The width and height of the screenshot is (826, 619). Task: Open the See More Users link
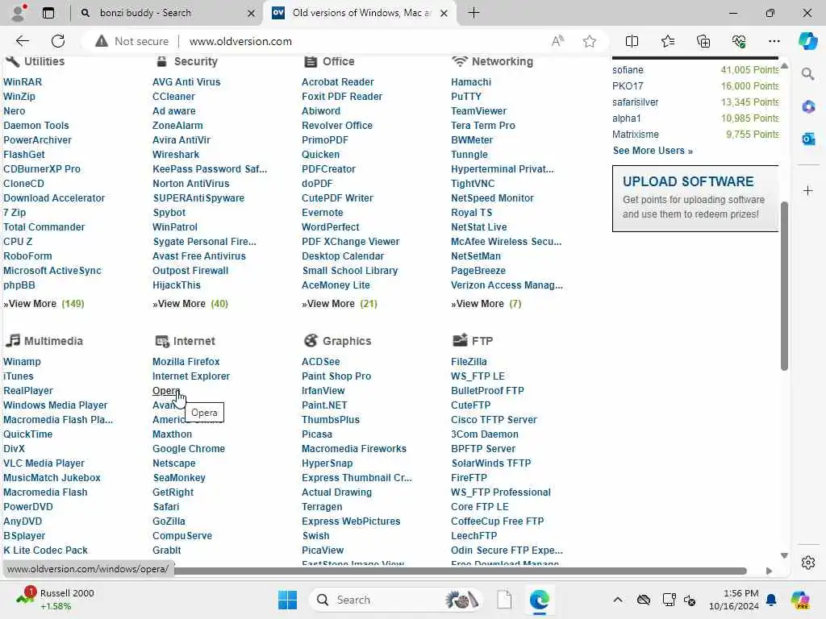point(653,151)
